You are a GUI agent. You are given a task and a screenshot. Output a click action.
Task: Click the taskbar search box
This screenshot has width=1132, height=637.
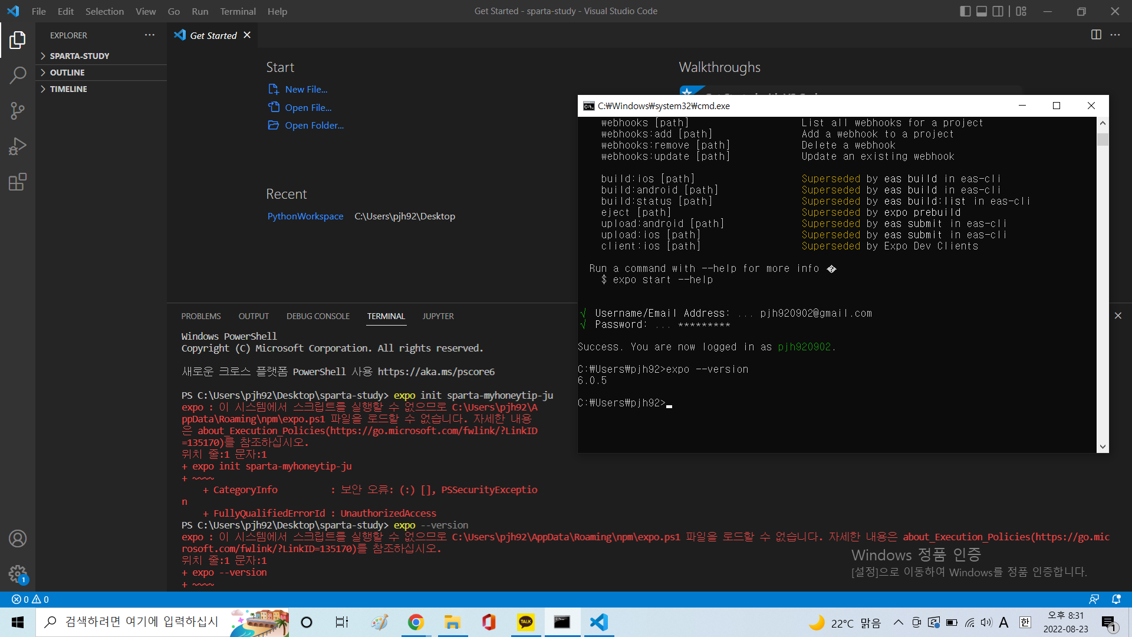click(163, 622)
